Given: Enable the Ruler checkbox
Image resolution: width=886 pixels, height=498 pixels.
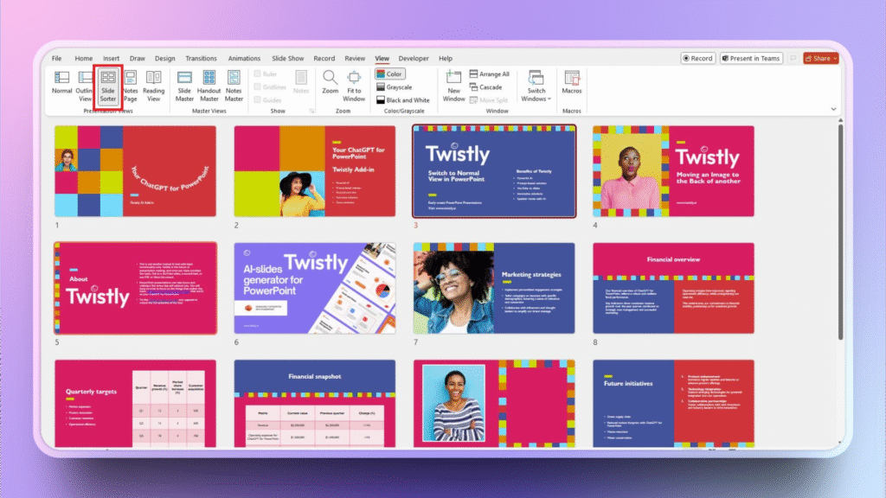Looking at the screenshot, I should tap(258, 74).
